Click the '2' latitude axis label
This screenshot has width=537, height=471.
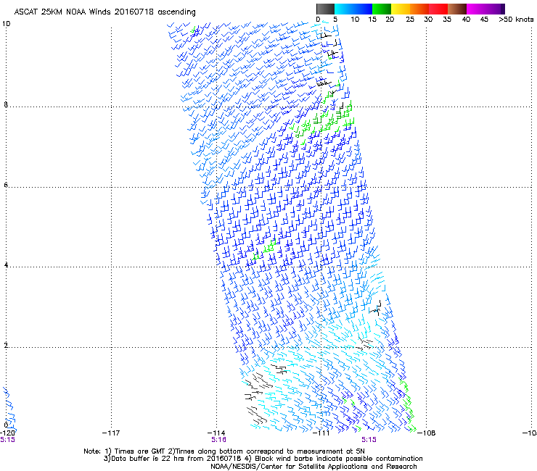point(6,345)
